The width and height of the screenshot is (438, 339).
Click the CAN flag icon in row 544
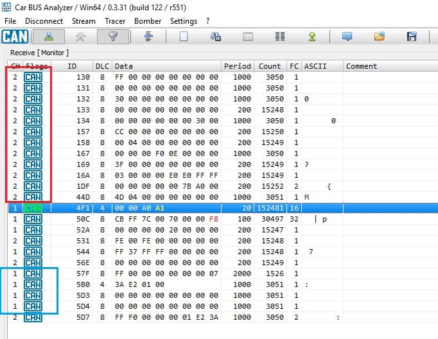tap(33, 252)
